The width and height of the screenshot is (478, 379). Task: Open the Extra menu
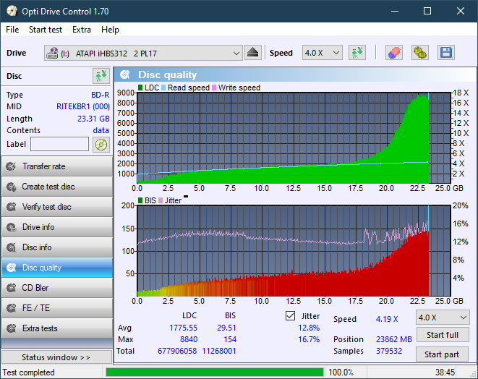82,30
